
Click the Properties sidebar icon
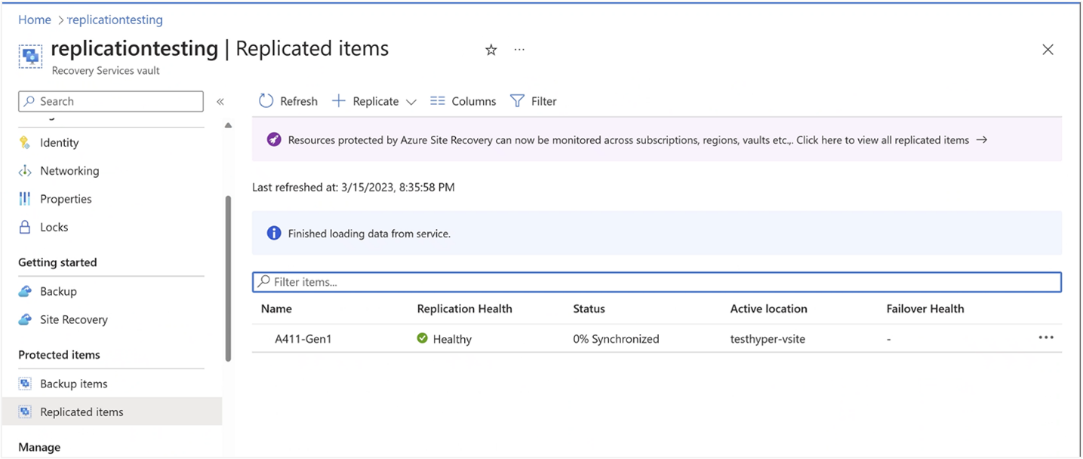pyautogui.click(x=25, y=198)
